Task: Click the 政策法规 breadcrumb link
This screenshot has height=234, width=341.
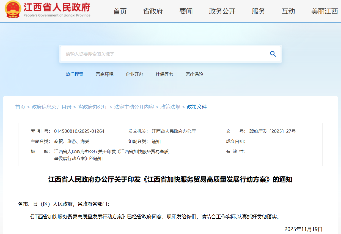Action: 170,107
